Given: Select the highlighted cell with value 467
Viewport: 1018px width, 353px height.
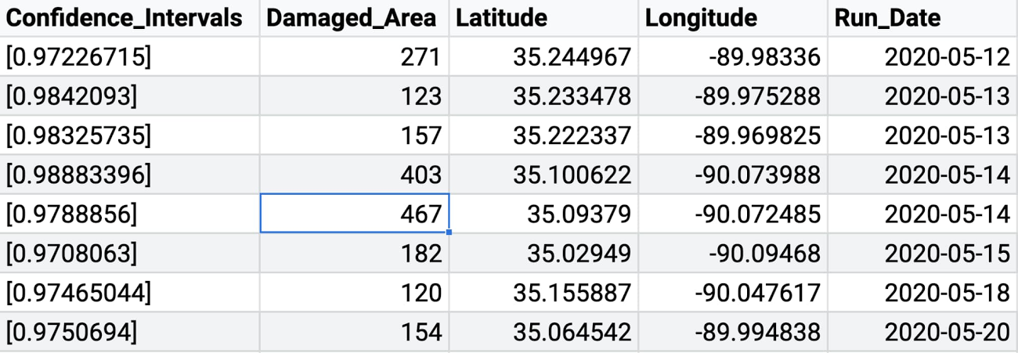Looking at the screenshot, I should 354,213.
